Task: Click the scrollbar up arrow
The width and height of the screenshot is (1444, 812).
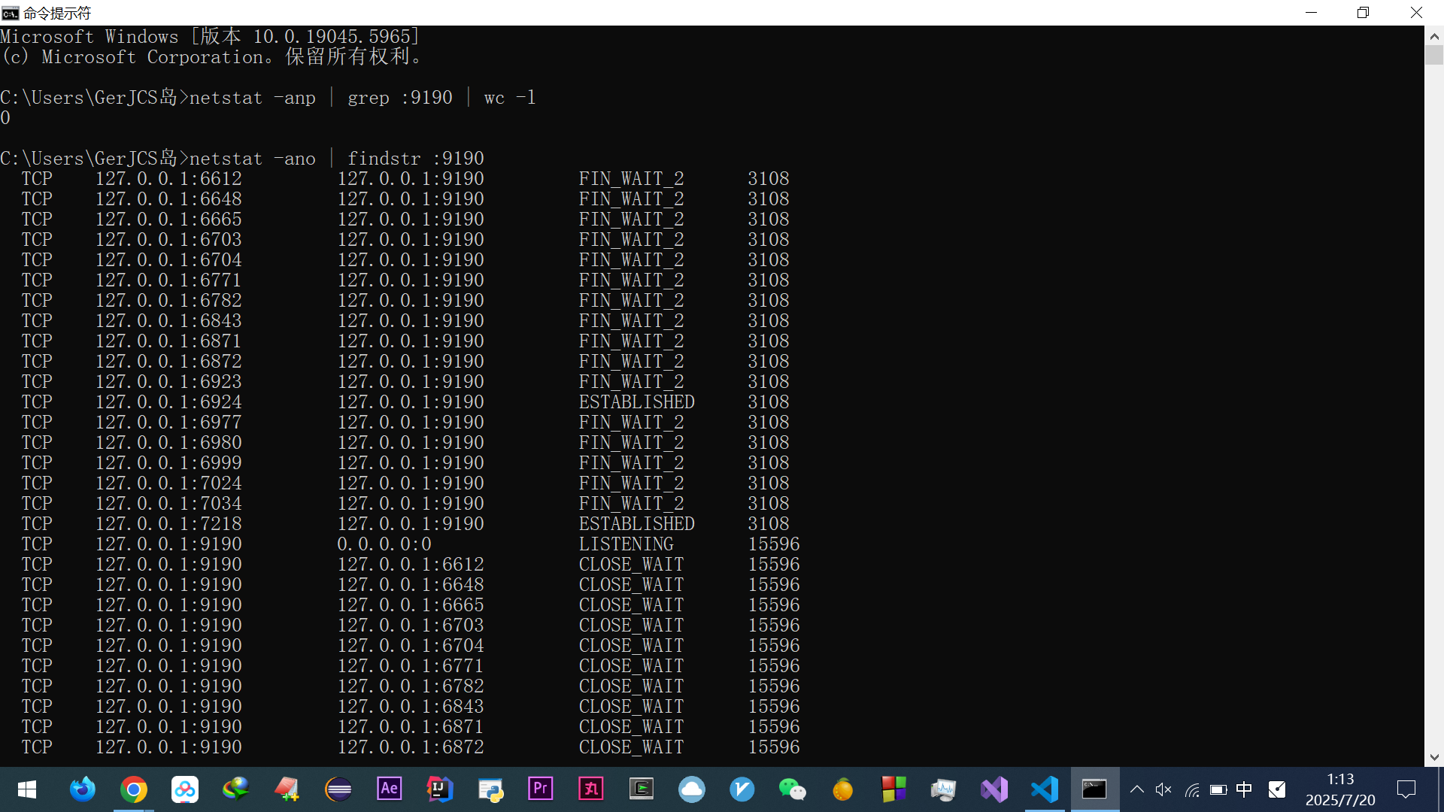Action: [x=1433, y=35]
